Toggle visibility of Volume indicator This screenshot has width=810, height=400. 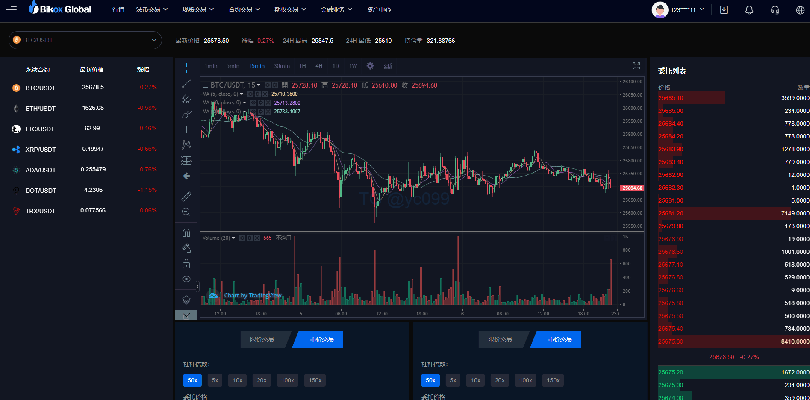coord(242,238)
